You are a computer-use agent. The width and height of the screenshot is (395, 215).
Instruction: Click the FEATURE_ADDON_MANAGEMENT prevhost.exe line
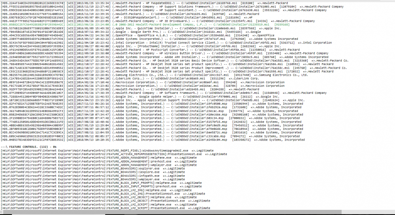coord(99,161)
